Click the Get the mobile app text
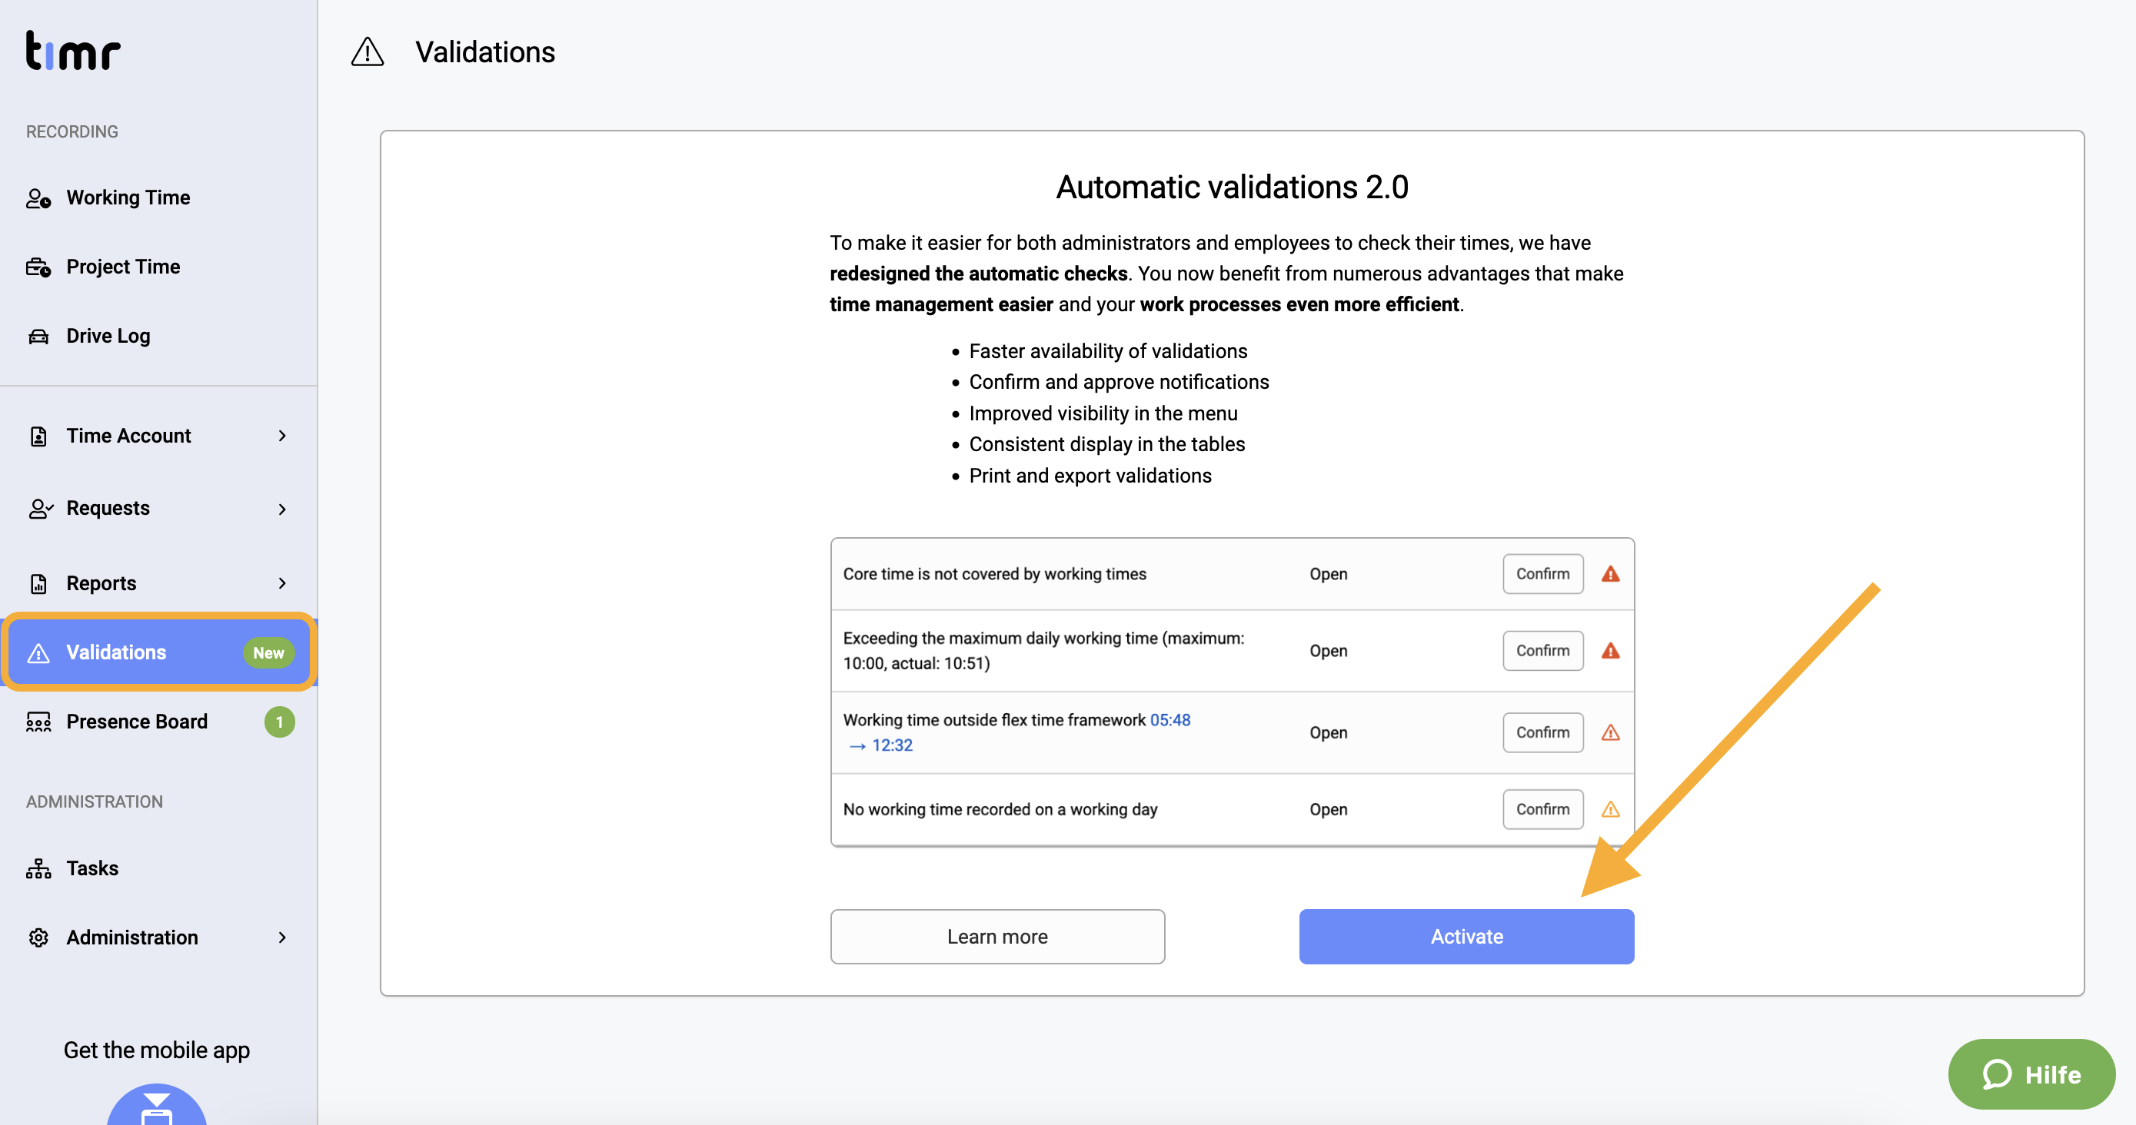2136x1125 pixels. (x=157, y=1050)
